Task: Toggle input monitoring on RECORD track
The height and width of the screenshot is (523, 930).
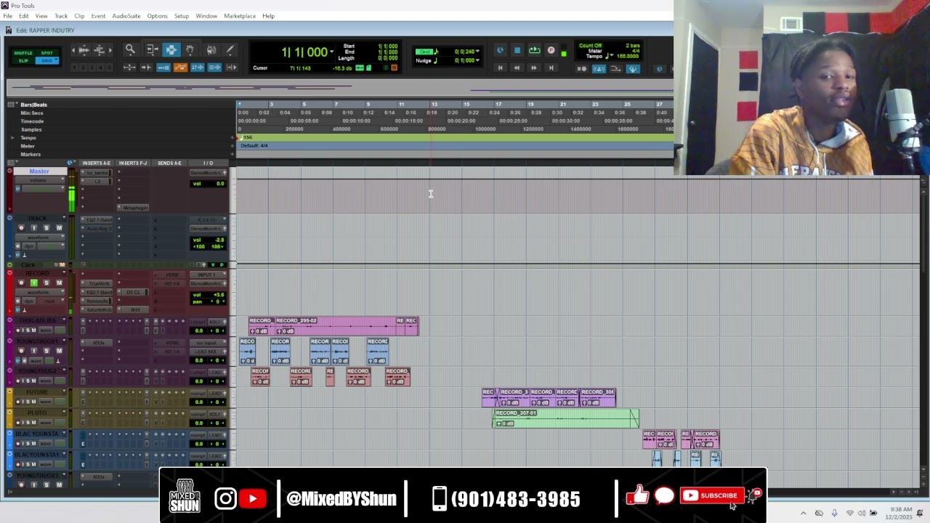Action: tap(33, 283)
